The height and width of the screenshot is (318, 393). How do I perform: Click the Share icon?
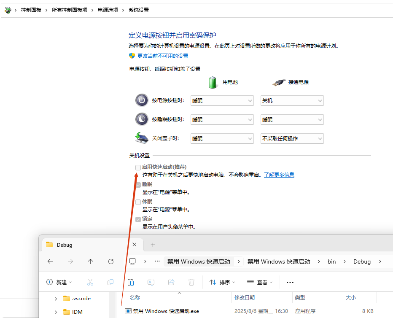pyautogui.click(x=171, y=282)
